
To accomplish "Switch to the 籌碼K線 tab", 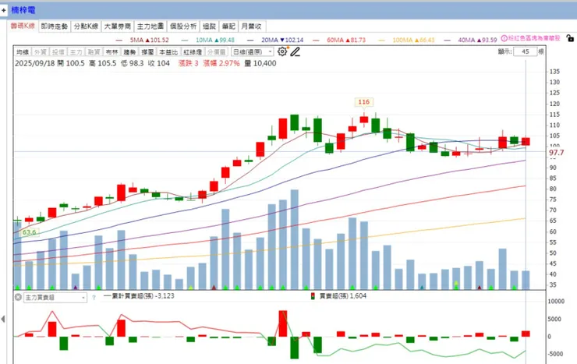I will point(22,26).
